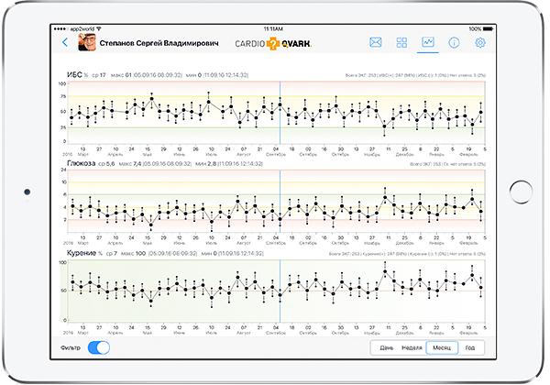Click patient name Степанов Сергей Владимирович
550x385 pixels.
pyautogui.click(x=159, y=43)
